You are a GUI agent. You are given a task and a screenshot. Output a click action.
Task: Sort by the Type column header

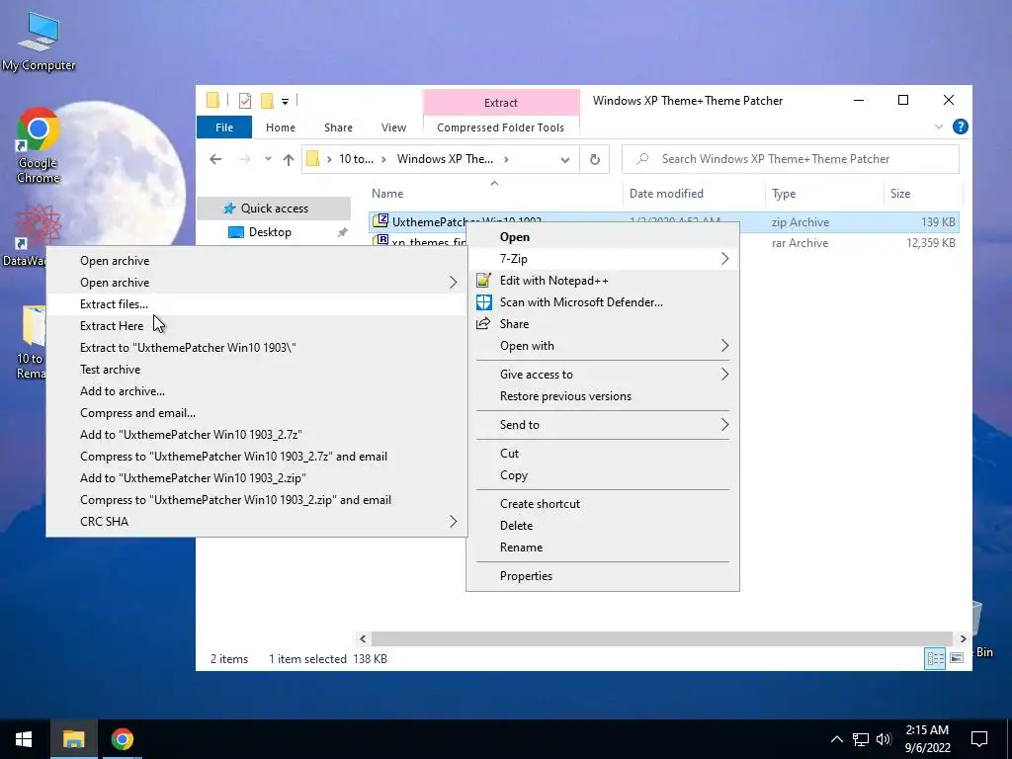tap(824, 194)
